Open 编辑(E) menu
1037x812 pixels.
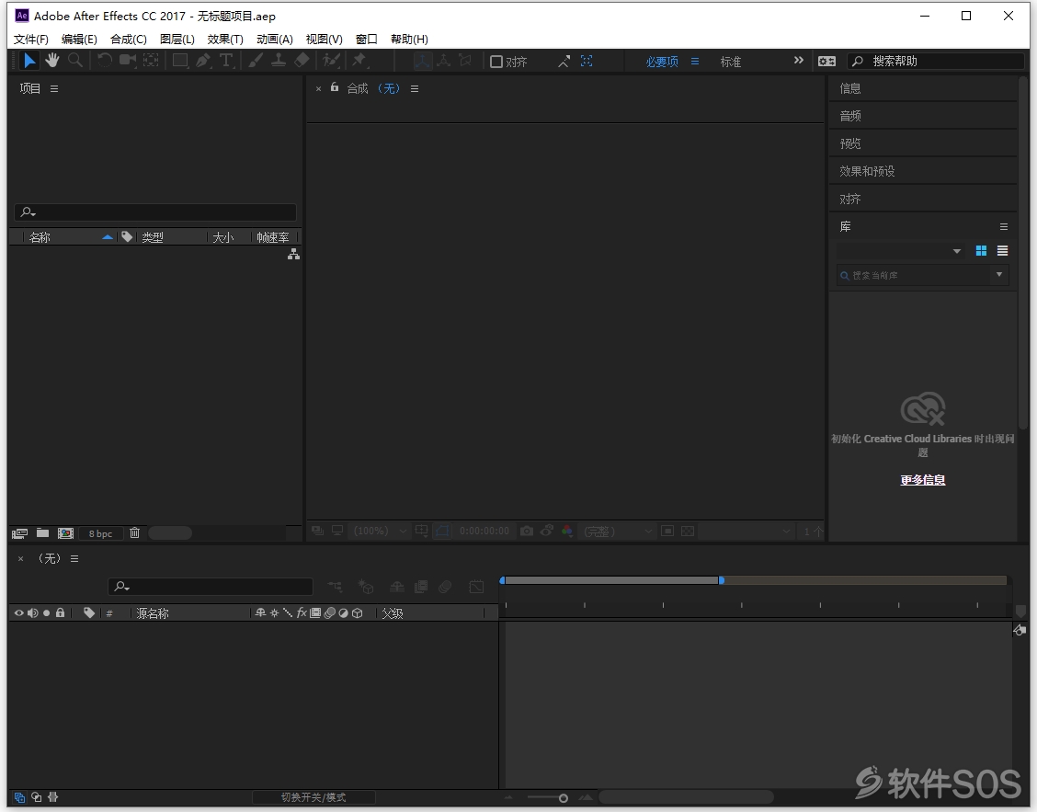tap(79, 39)
